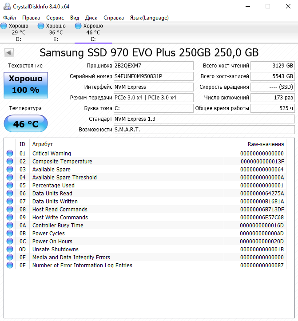Select the Percentage Used attribute text
The width and height of the screenshot is (298, 321).
[53, 185]
